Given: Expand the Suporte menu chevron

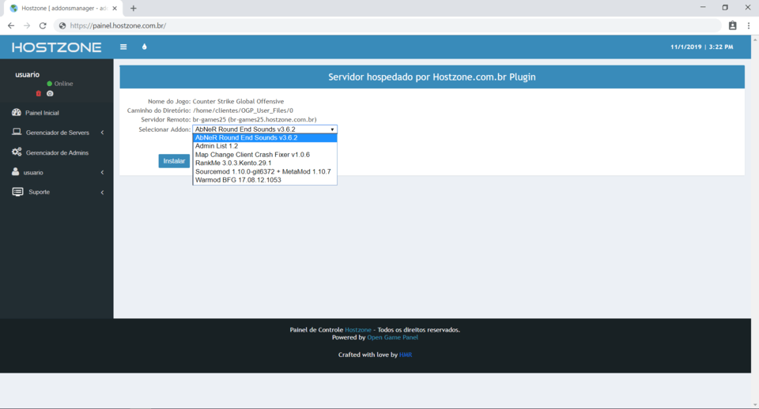Looking at the screenshot, I should click(x=102, y=193).
